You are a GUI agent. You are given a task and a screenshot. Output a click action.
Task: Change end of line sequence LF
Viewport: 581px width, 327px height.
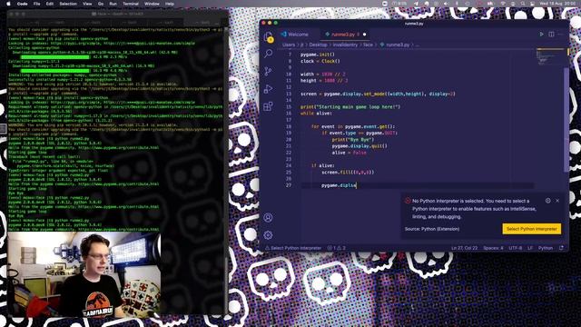530,248
